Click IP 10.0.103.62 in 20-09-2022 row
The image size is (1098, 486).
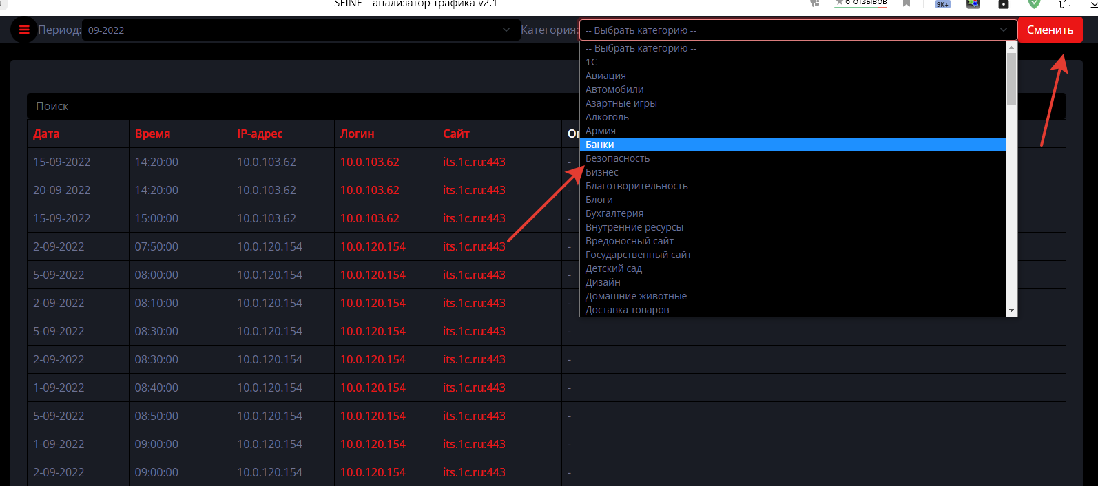tap(267, 190)
